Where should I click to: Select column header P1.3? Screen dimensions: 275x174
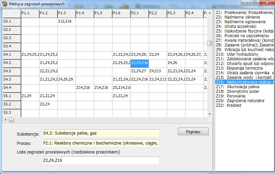pos(67,14)
